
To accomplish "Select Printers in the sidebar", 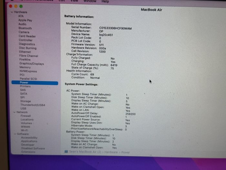I will [26, 86].
